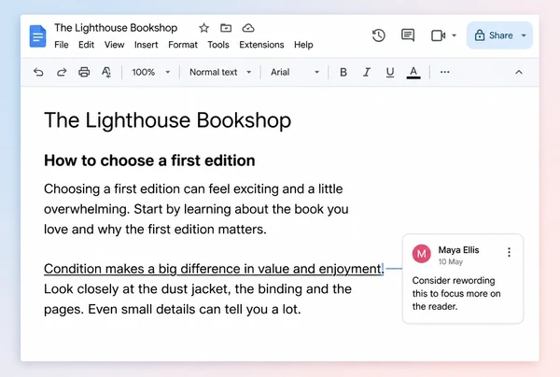Toggle underline formatting
The width and height of the screenshot is (560, 377).
point(390,73)
